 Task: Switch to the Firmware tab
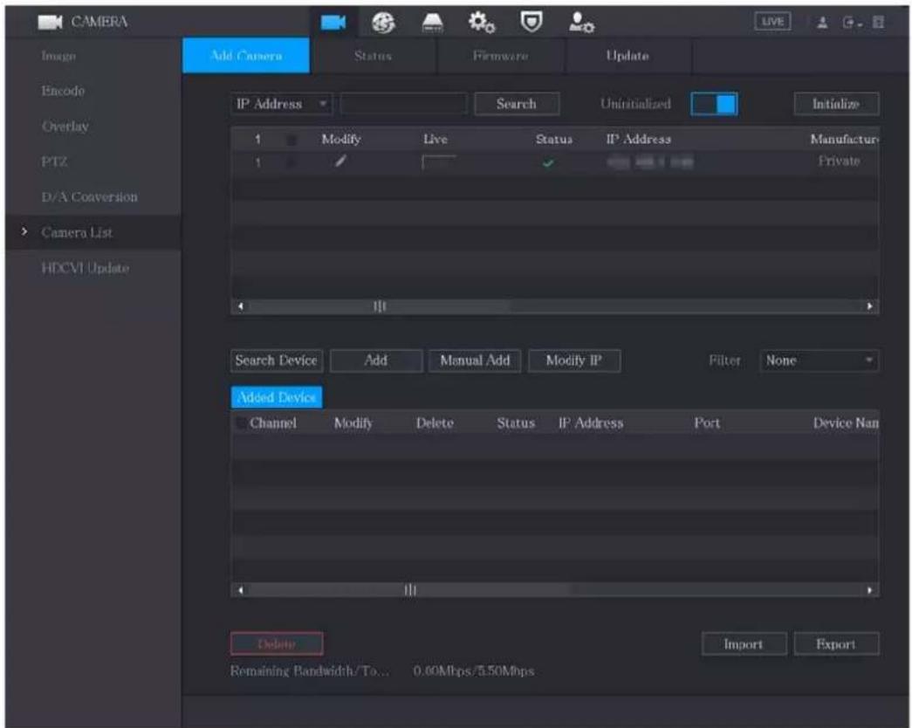[x=500, y=56]
